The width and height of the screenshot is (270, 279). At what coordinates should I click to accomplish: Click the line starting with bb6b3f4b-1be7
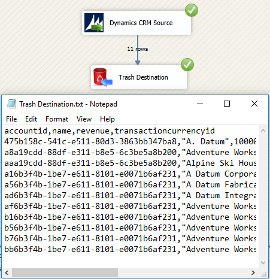click(x=131, y=250)
